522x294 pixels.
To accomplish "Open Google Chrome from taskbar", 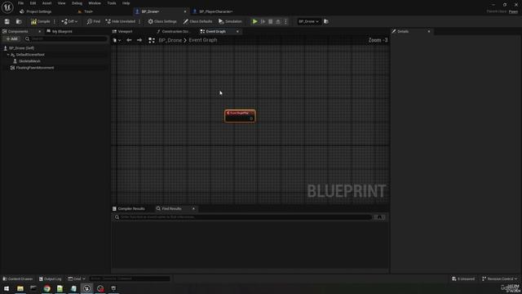I will (x=47, y=288).
